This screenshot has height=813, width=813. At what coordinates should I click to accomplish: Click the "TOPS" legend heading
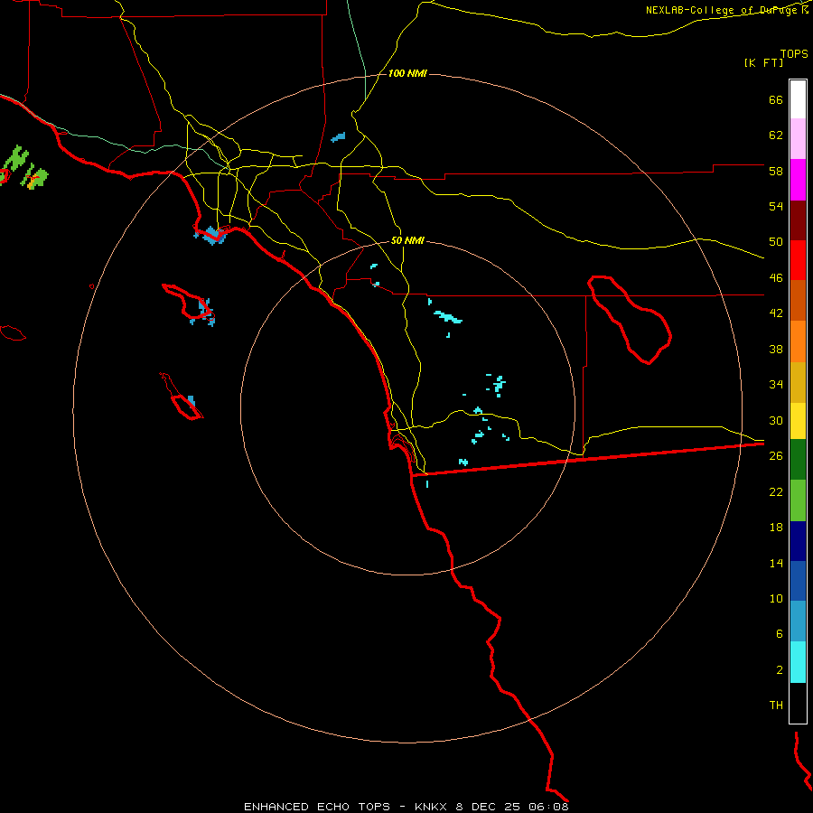(794, 53)
